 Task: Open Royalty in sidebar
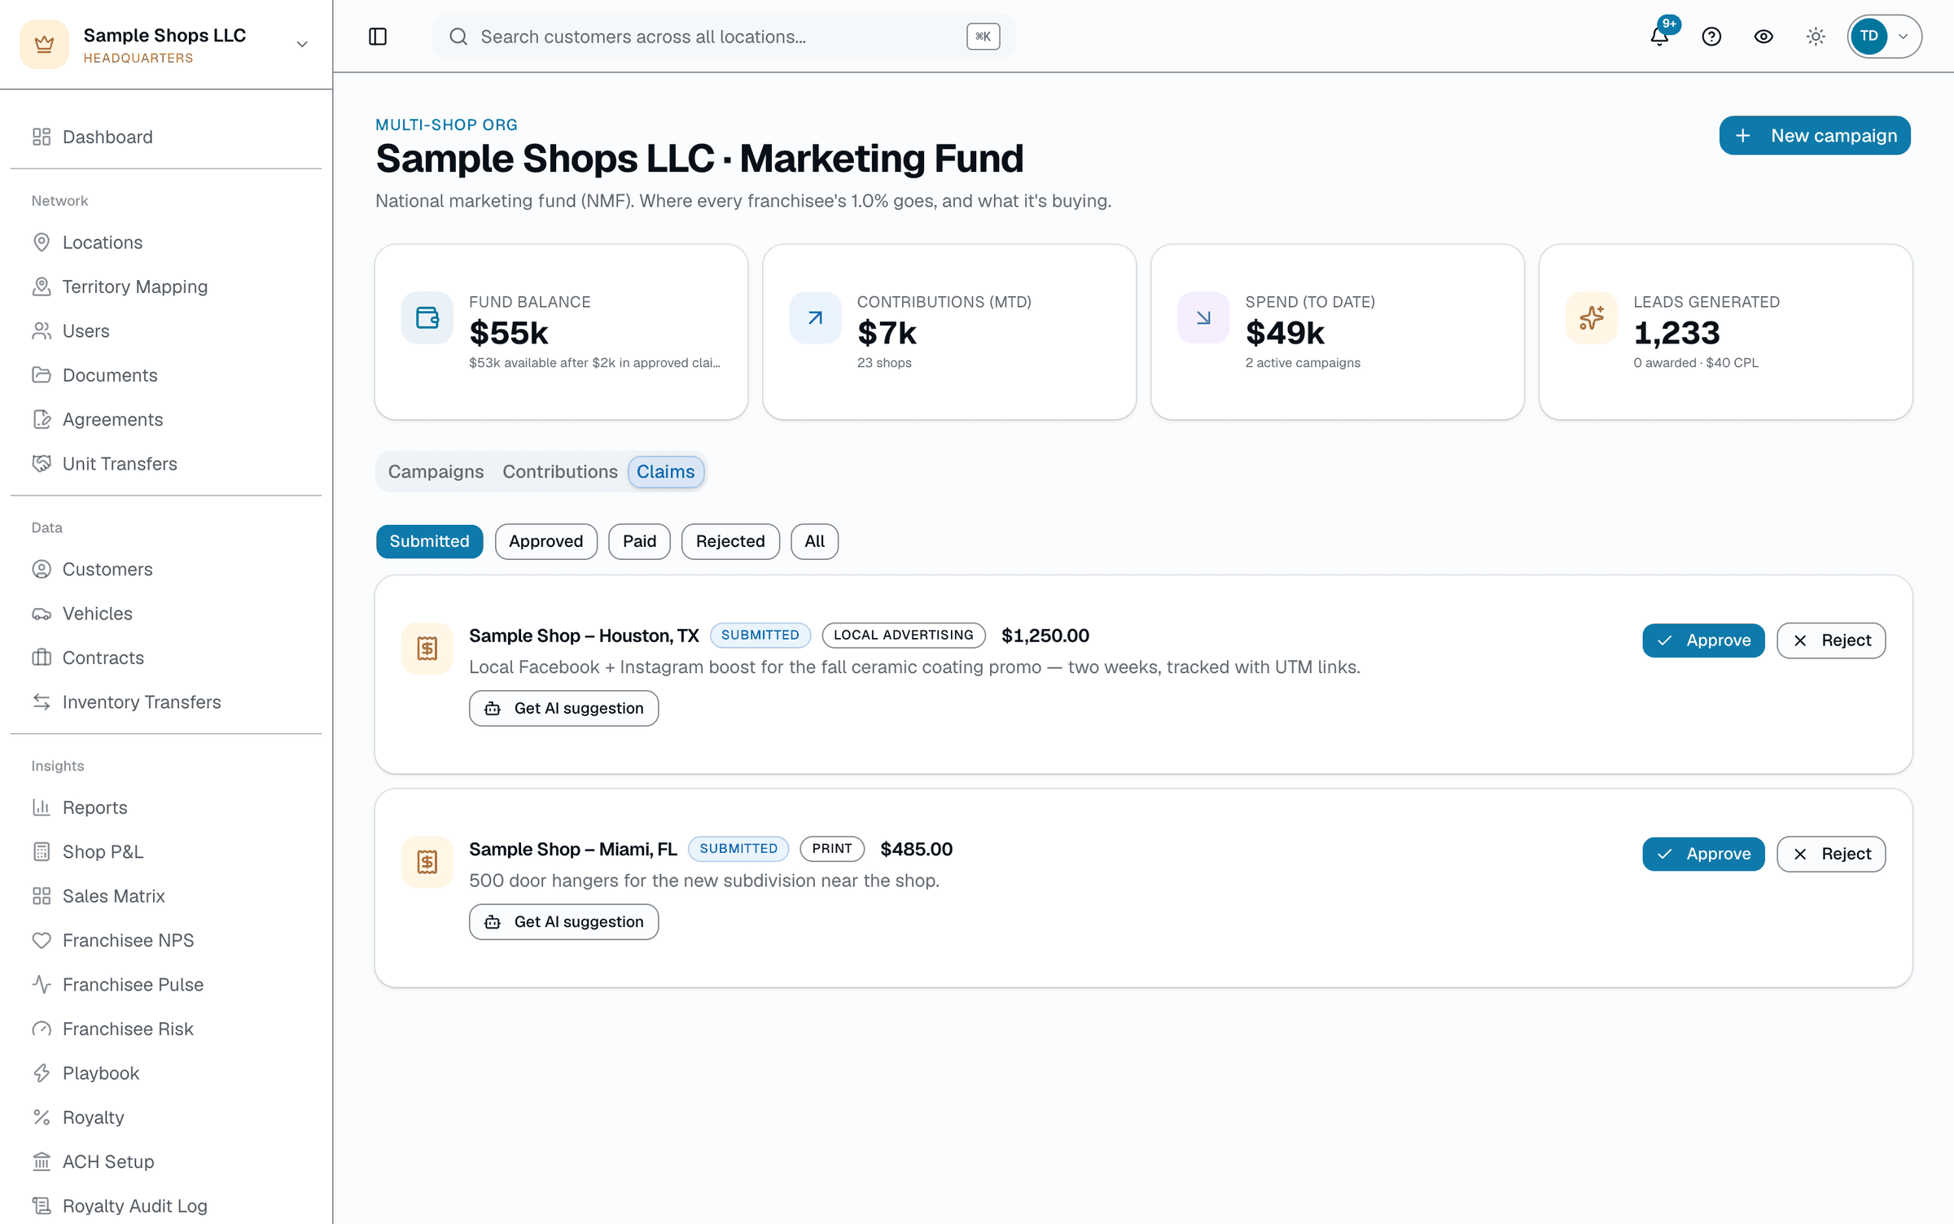pyautogui.click(x=166, y=1117)
